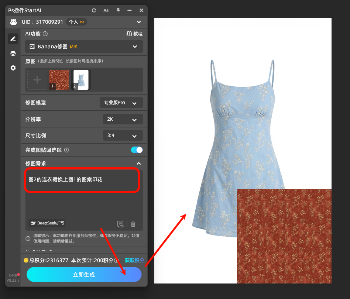Open the Aa font size setting
The width and height of the screenshot is (350, 299).
tap(106, 10)
